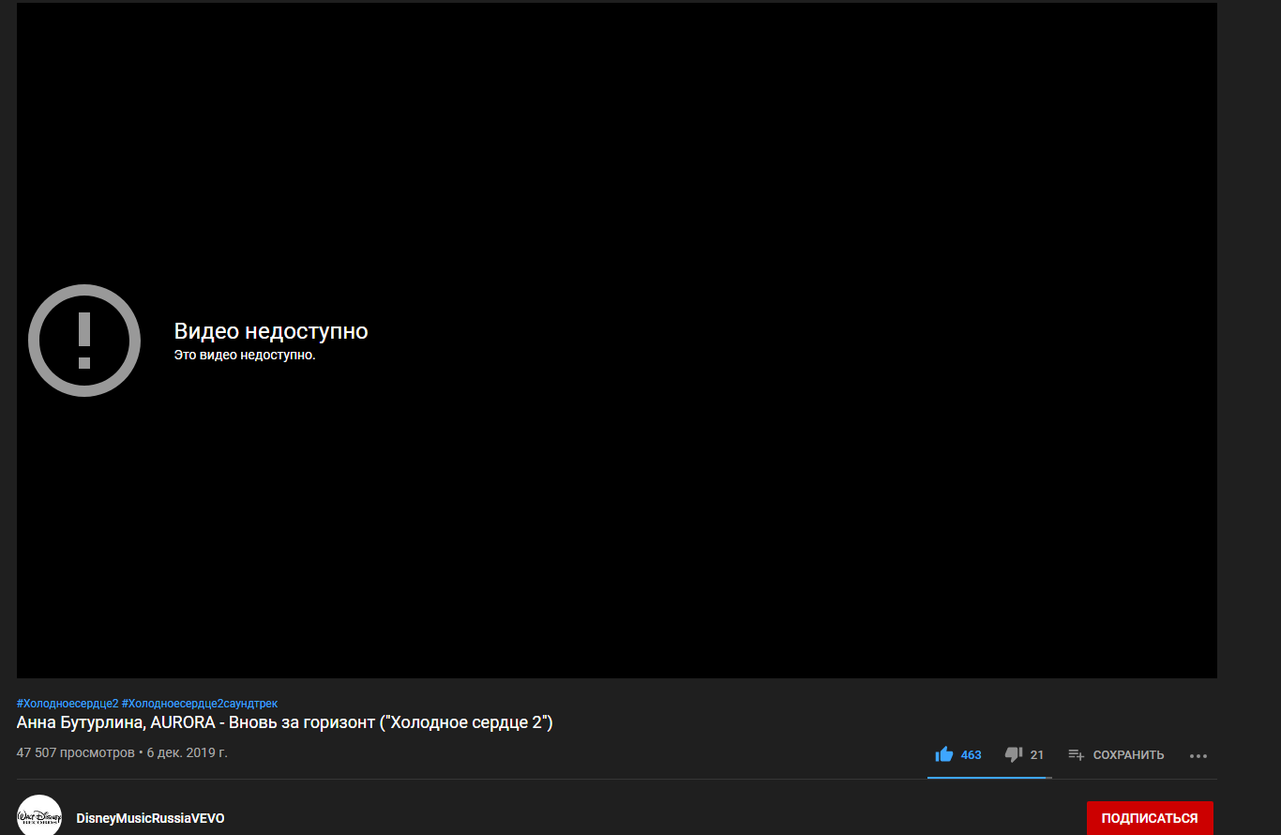Click the 21 dislikes count
The width and height of the screenshot is (1281, 835).
pos(1037,755)
